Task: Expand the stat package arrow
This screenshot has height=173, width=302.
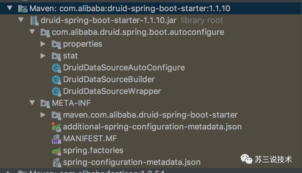Action: [x=43, y=56]
